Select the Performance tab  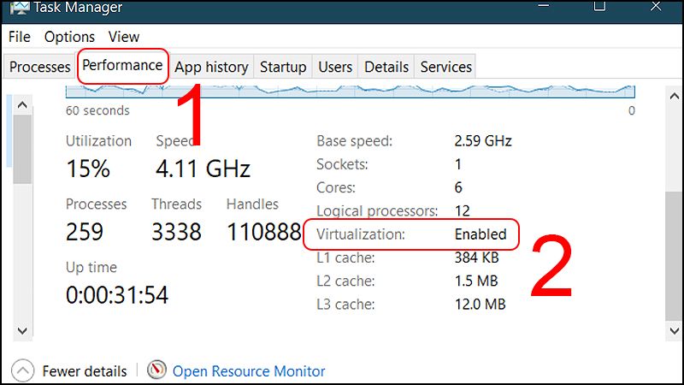122,65
